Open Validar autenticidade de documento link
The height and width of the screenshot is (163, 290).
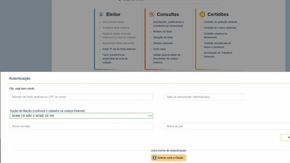(167, 59)
